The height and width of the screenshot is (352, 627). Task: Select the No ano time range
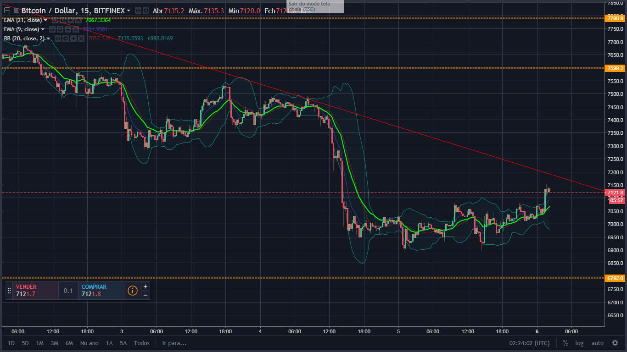[x=90, y=343]
